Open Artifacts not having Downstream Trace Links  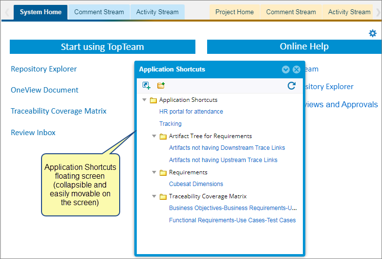click(227, 148)
